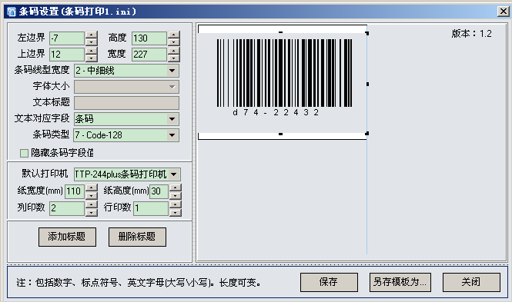Increase 纸宽度(mm) with up arrow
The width and height of the screenshot is (512, 302).
(x=92, y=188)
